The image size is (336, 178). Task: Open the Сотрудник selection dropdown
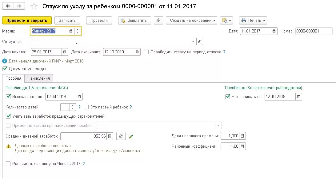(x=192, y=41)
